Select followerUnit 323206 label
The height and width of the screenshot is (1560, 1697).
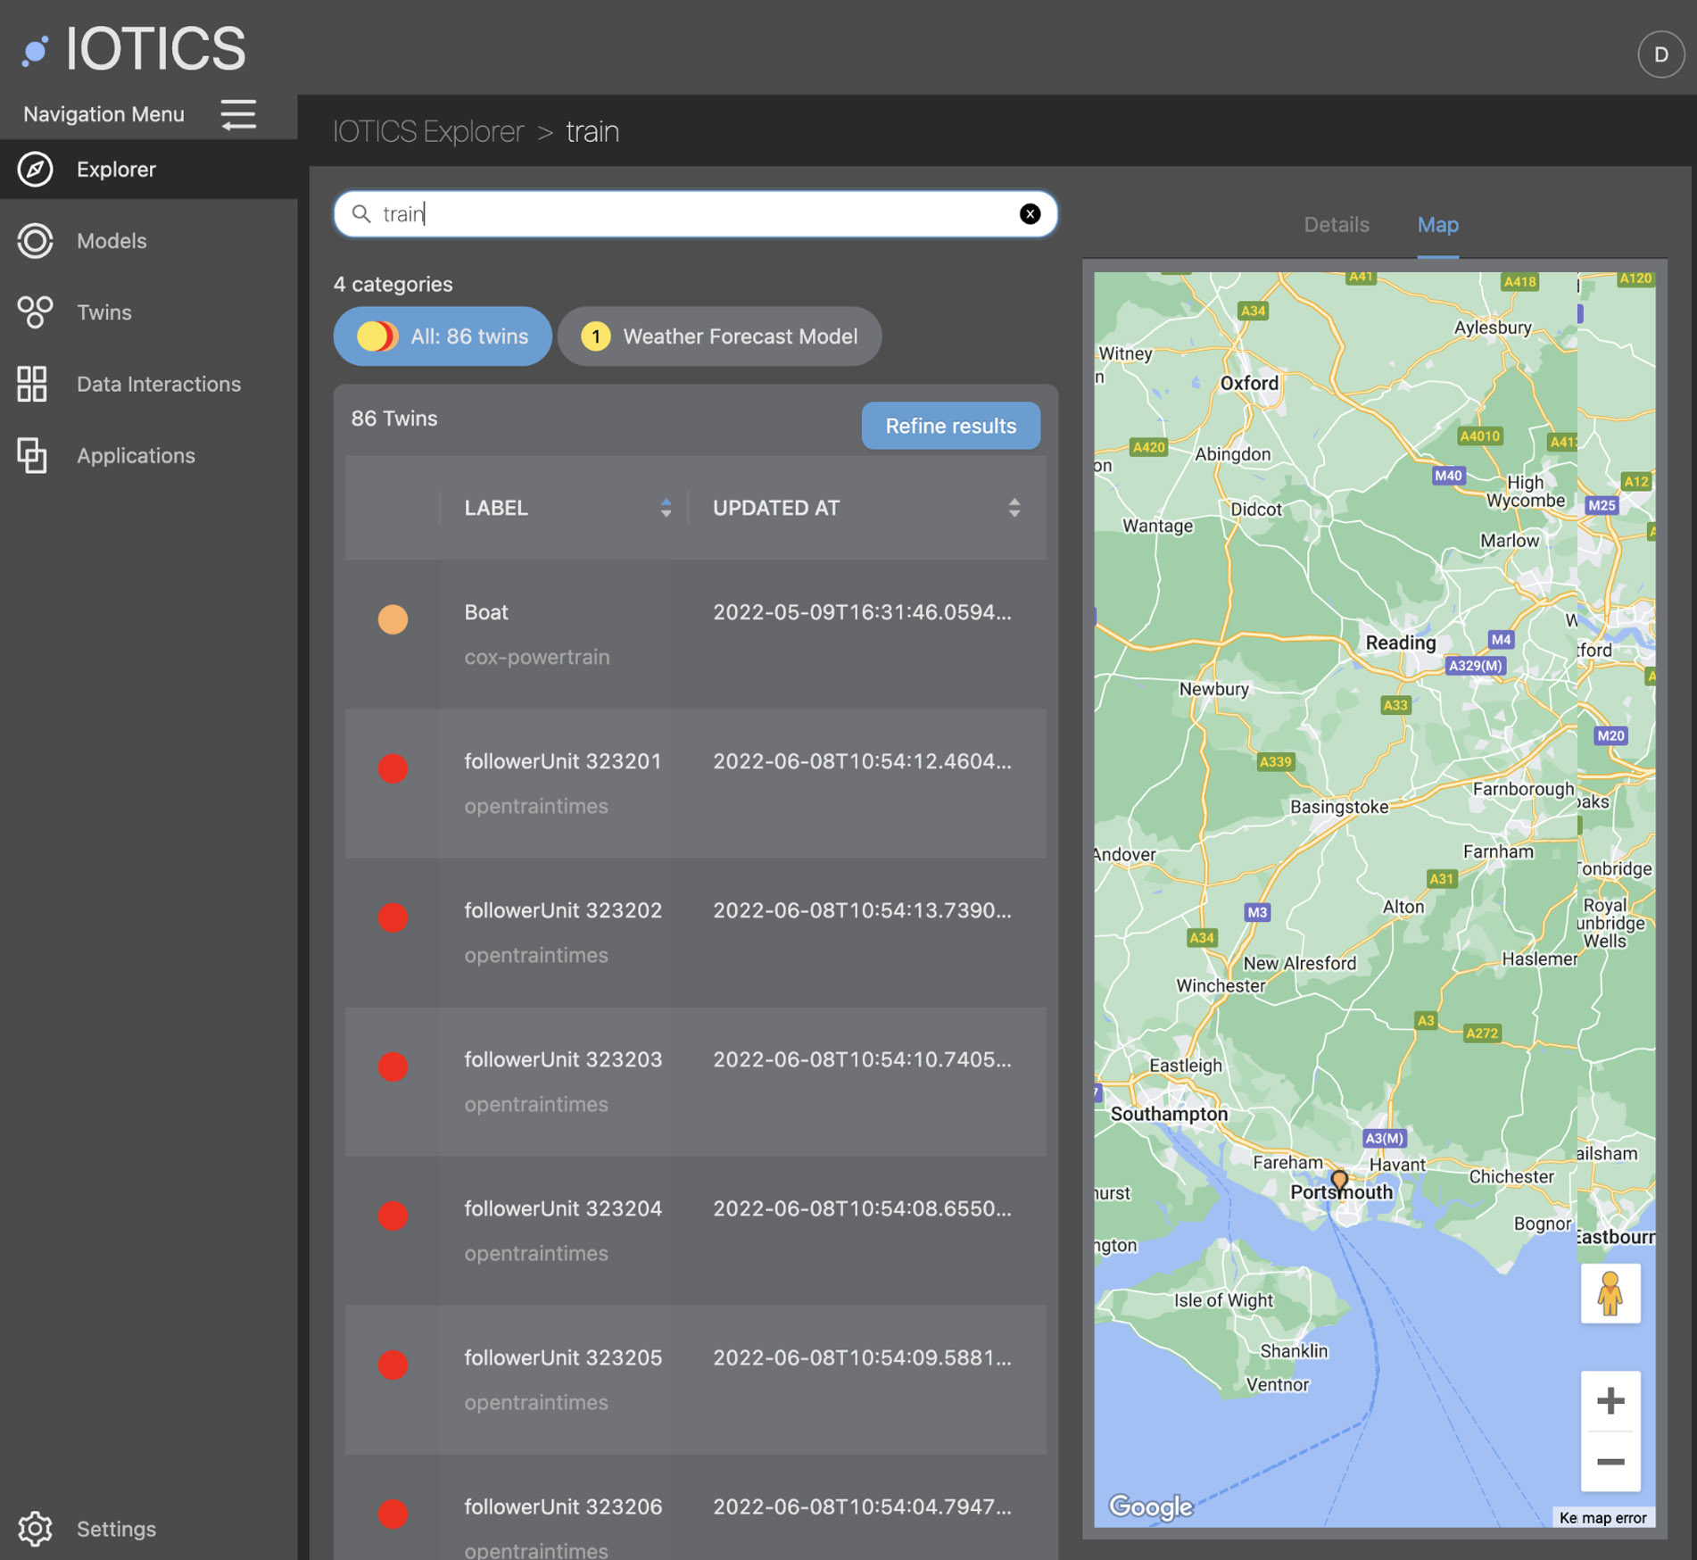(x=563, y=1506)
